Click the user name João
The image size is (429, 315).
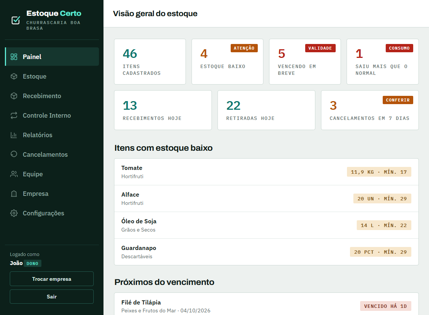16,263
